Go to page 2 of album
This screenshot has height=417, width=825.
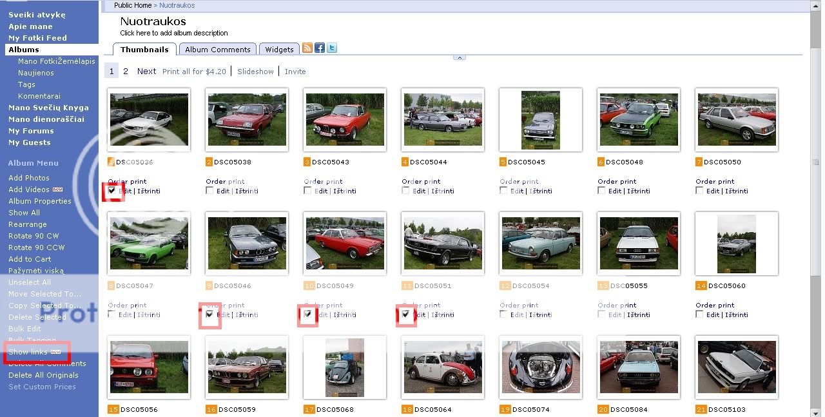126,72
